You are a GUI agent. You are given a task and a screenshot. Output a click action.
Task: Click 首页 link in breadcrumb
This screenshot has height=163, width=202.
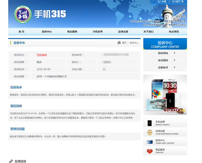(124, 43)
